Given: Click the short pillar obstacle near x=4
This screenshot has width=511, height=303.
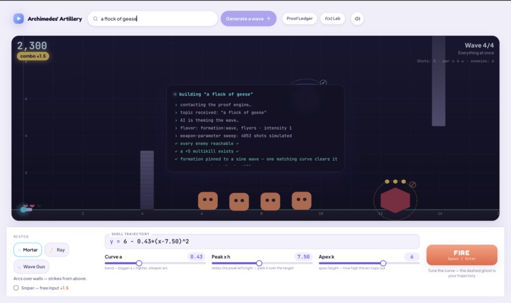Looking at the screenshot, I should point(147,180).
